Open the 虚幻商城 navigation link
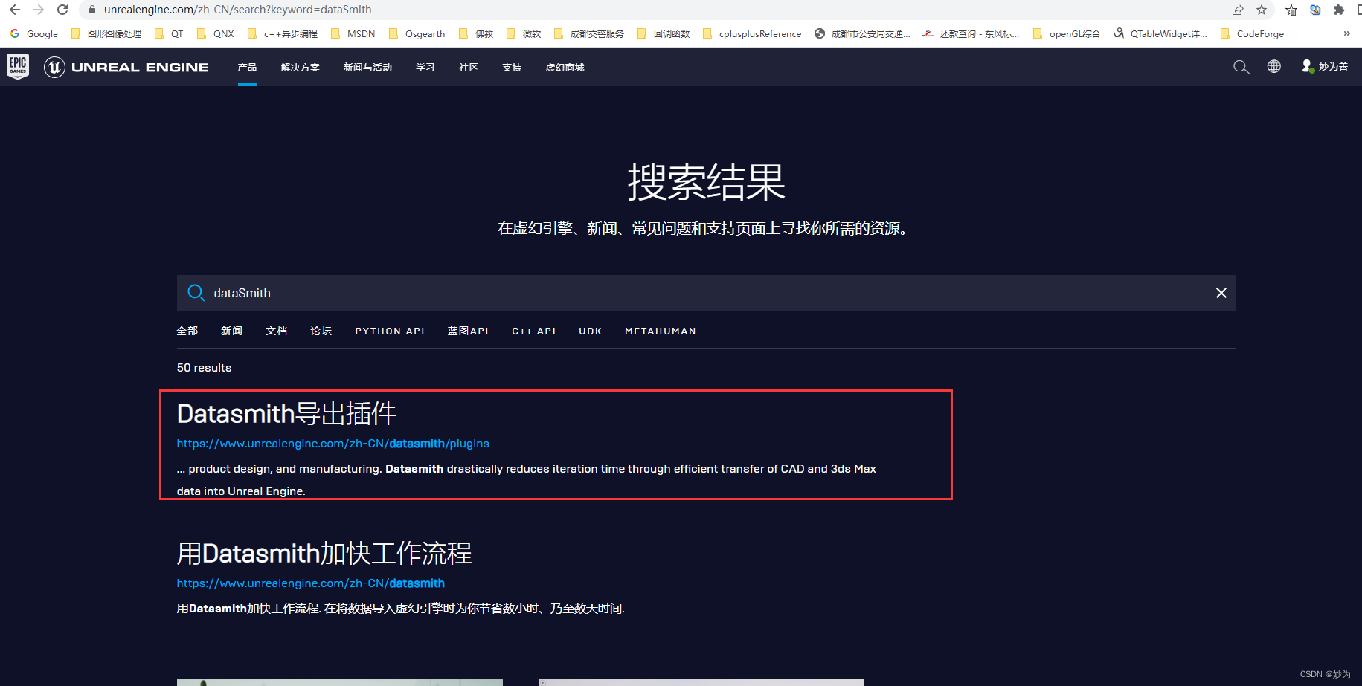The width and height of the screenshot is (1362, 686). pyautogui.click(x=565, y=67)
